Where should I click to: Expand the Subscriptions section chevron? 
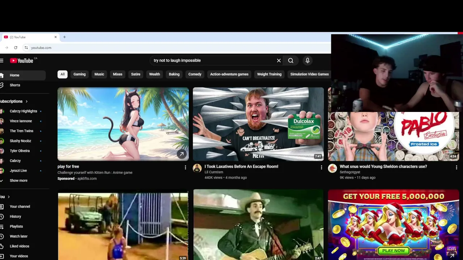tap(26, 101)
